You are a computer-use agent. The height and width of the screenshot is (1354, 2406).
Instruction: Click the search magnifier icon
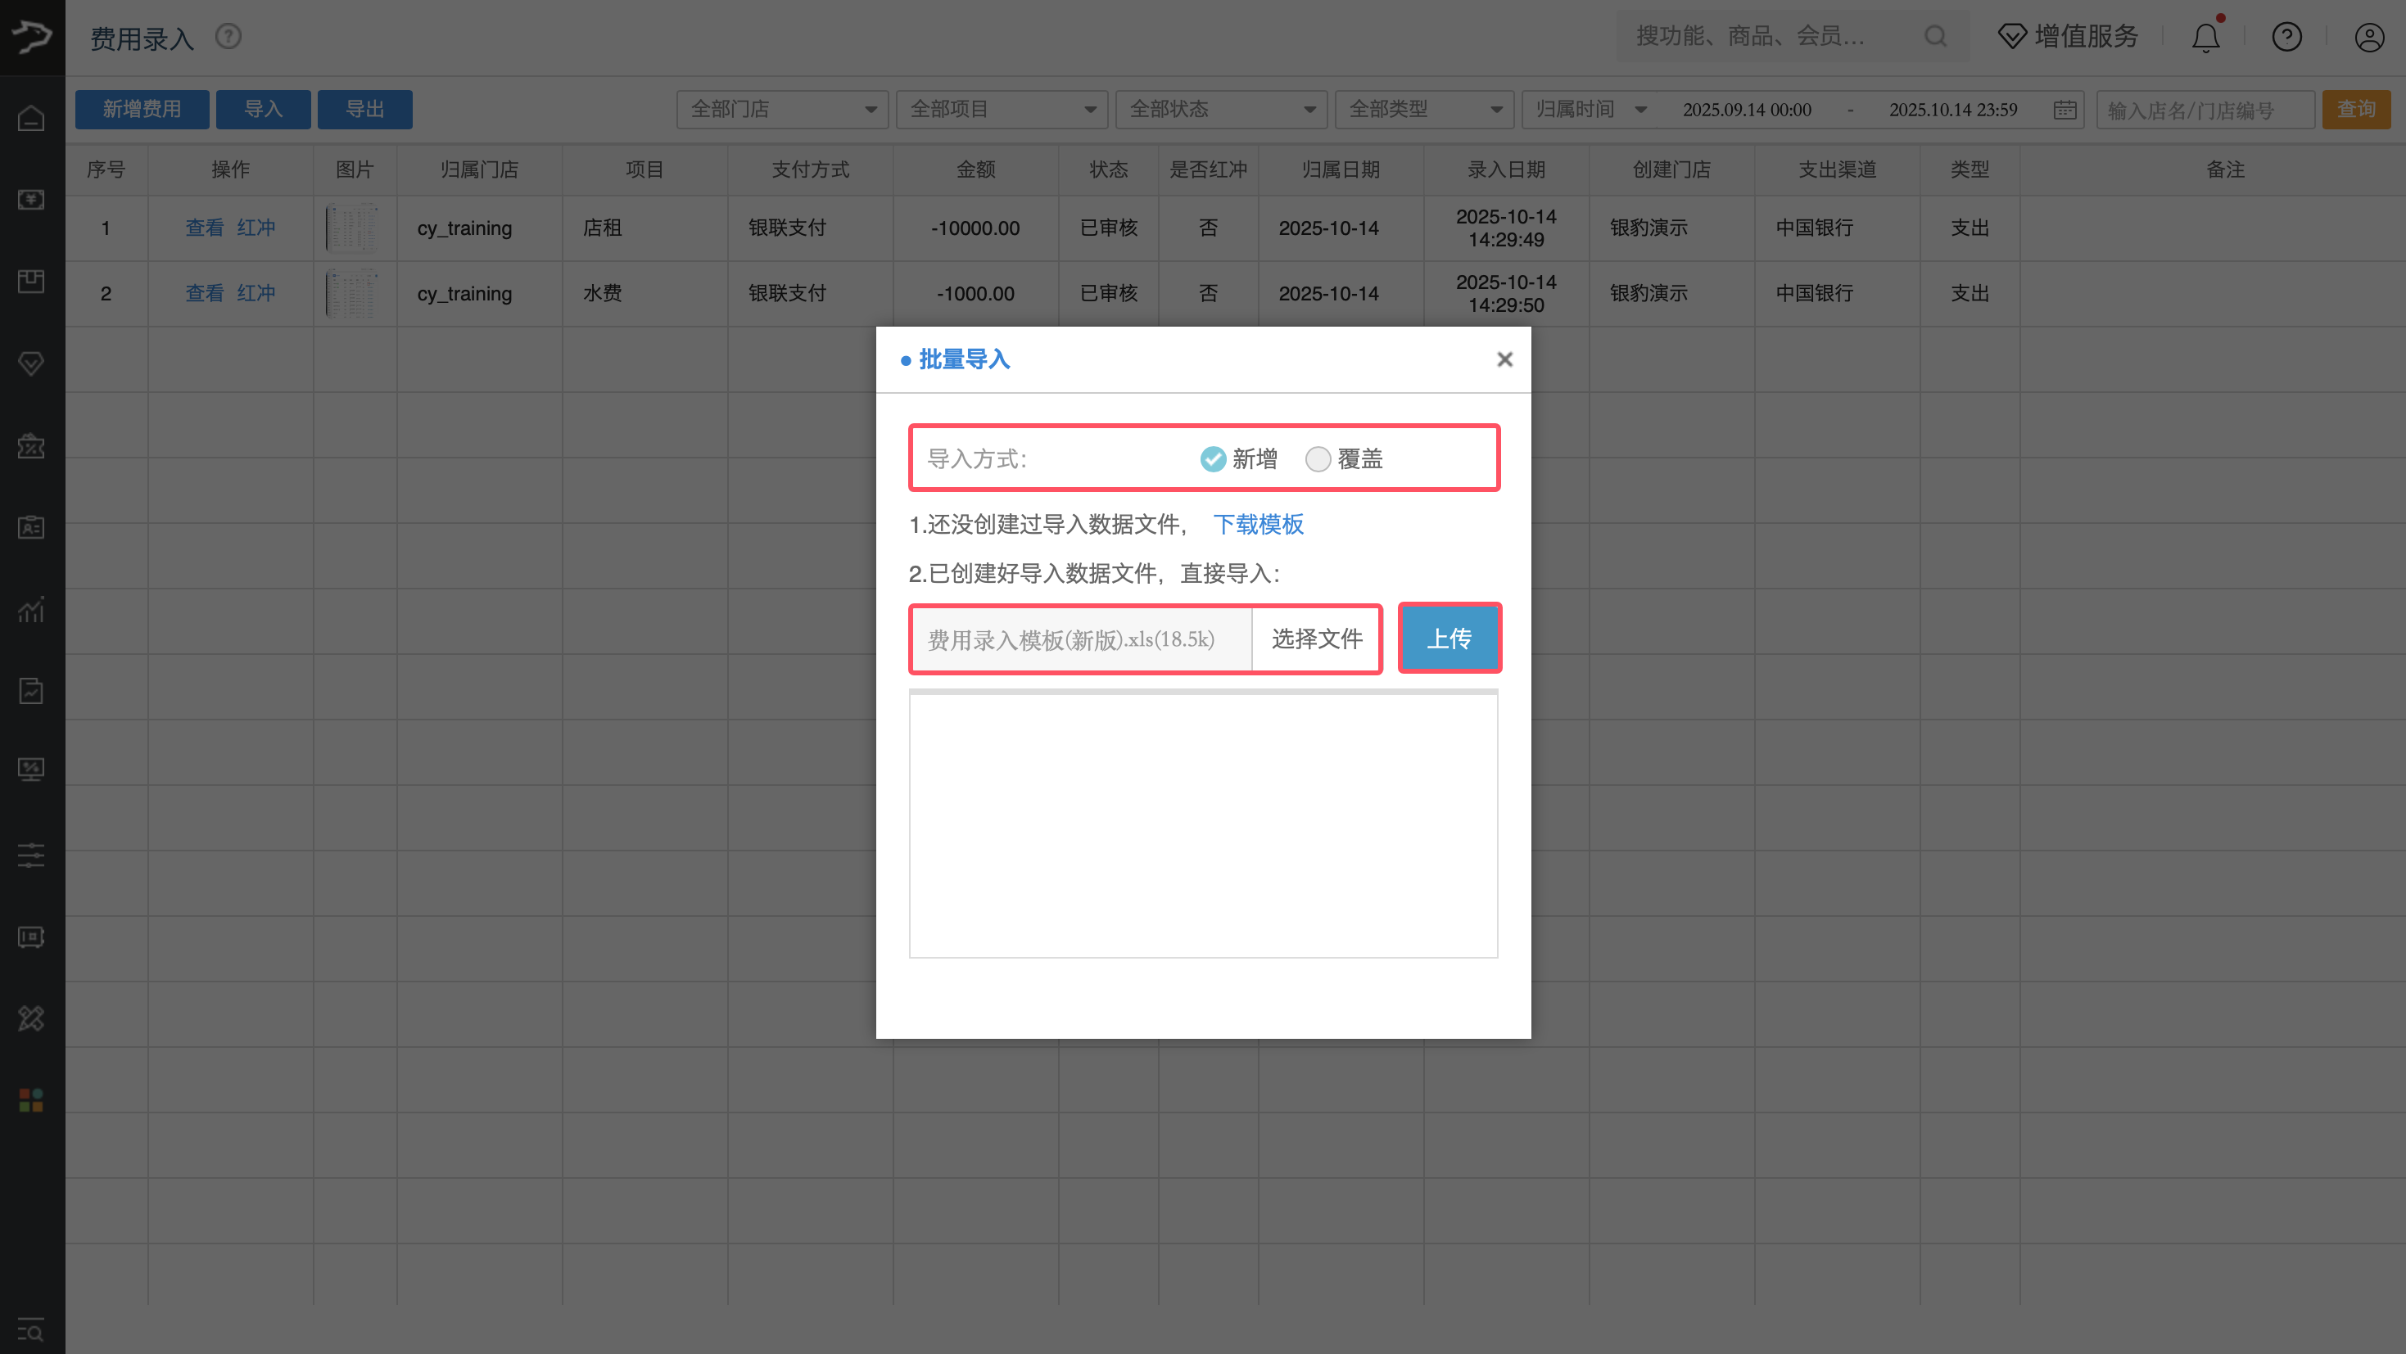coord(1935,36)
